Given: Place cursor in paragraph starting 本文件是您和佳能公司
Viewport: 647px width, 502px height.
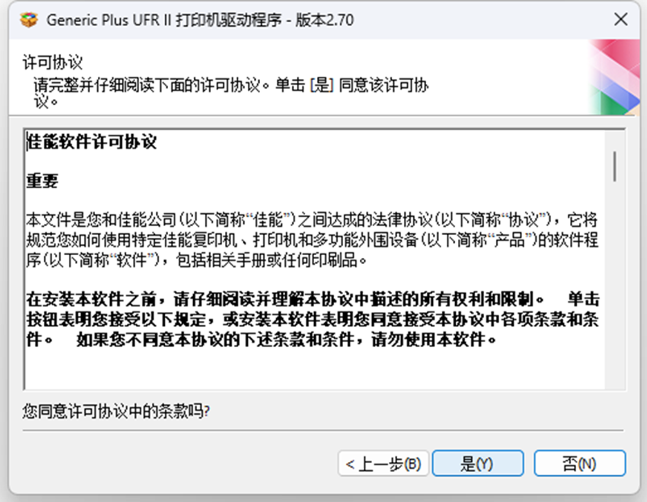Looking at the screenshot, I should 312,240.
